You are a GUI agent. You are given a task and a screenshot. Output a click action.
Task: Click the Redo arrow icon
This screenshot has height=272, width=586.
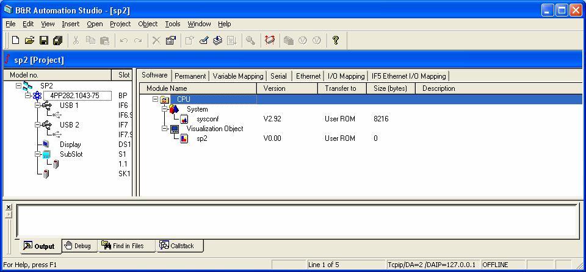tap(138, 40)
